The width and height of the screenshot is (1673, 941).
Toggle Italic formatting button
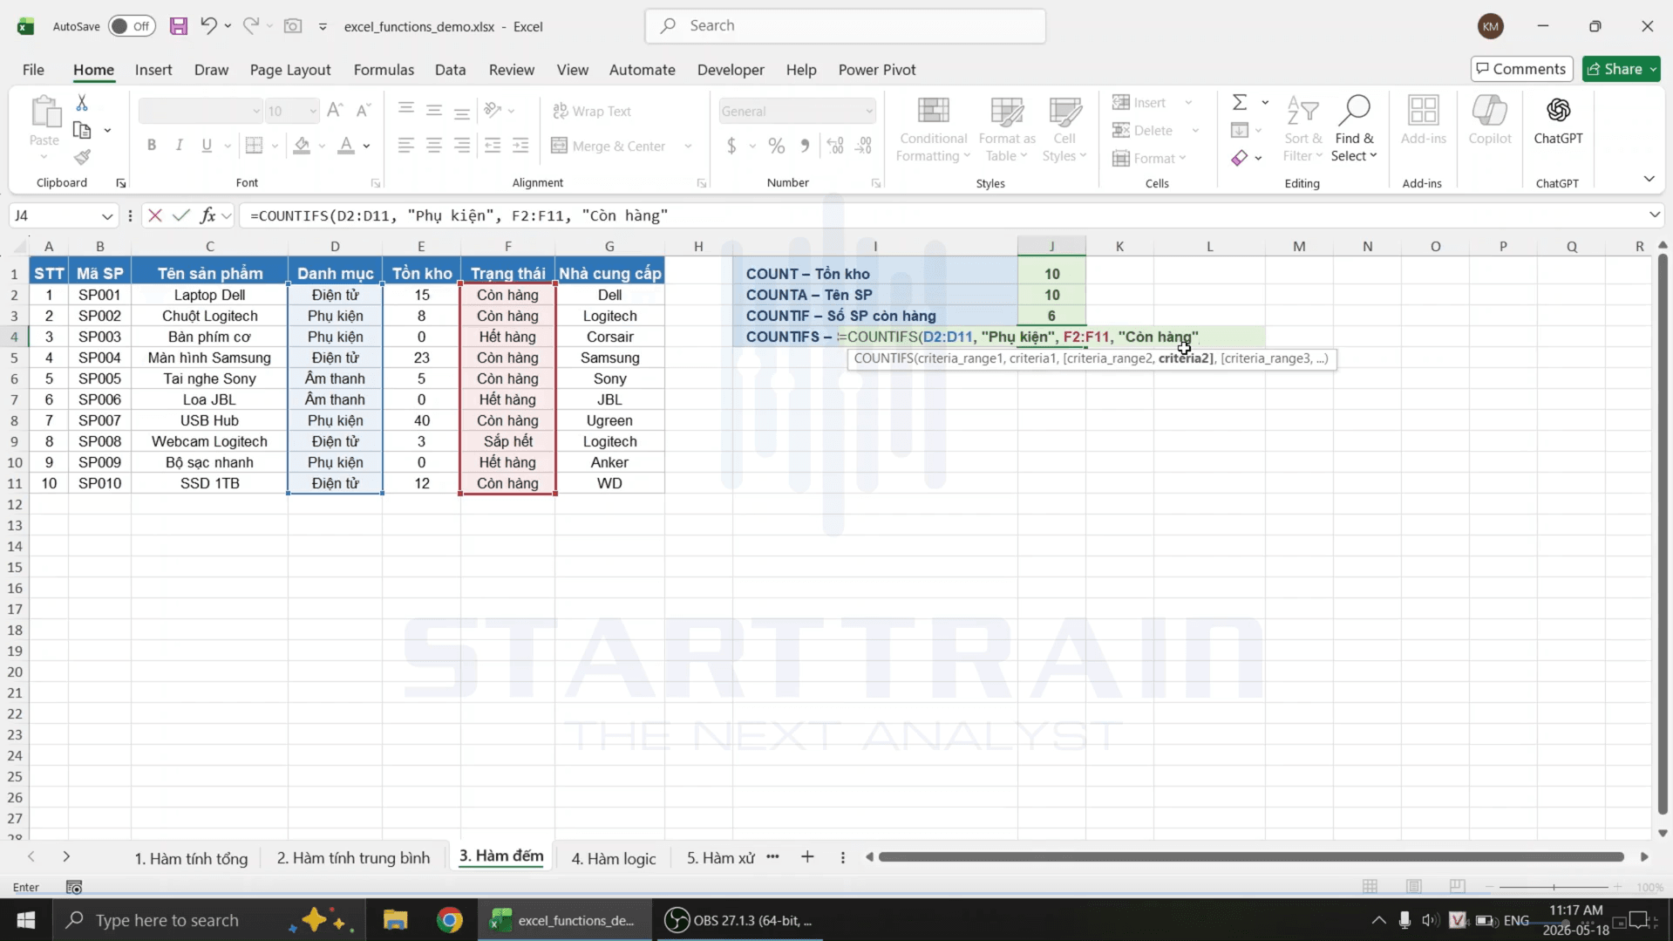click(x=179, y=146)
